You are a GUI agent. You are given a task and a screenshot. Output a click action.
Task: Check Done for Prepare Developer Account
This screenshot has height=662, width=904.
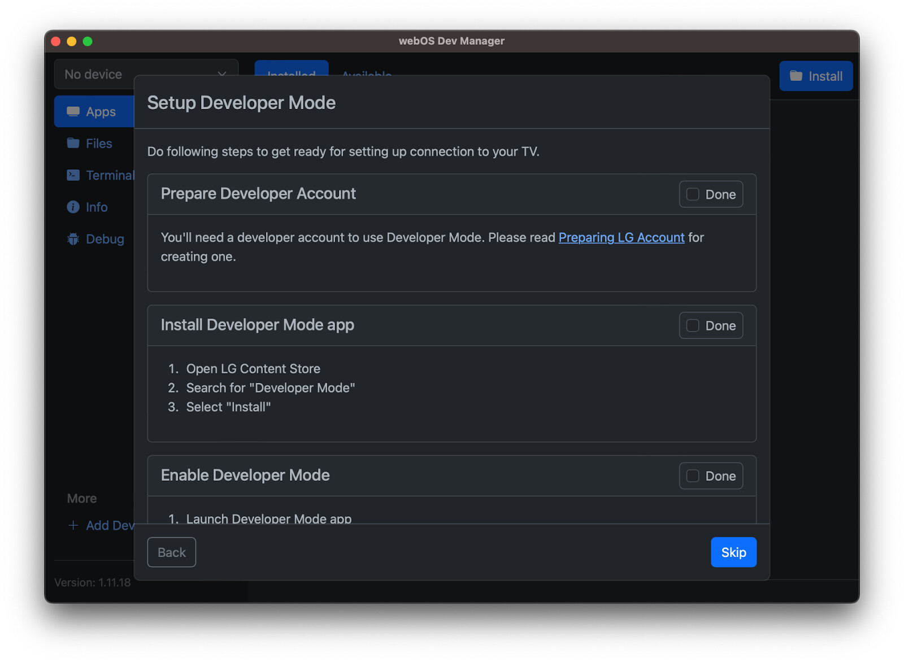coord(693,194)
